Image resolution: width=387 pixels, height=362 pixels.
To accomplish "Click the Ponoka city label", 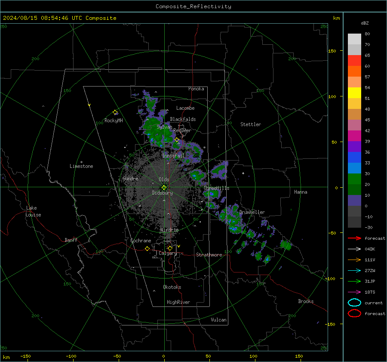I will tap(196, 89).
